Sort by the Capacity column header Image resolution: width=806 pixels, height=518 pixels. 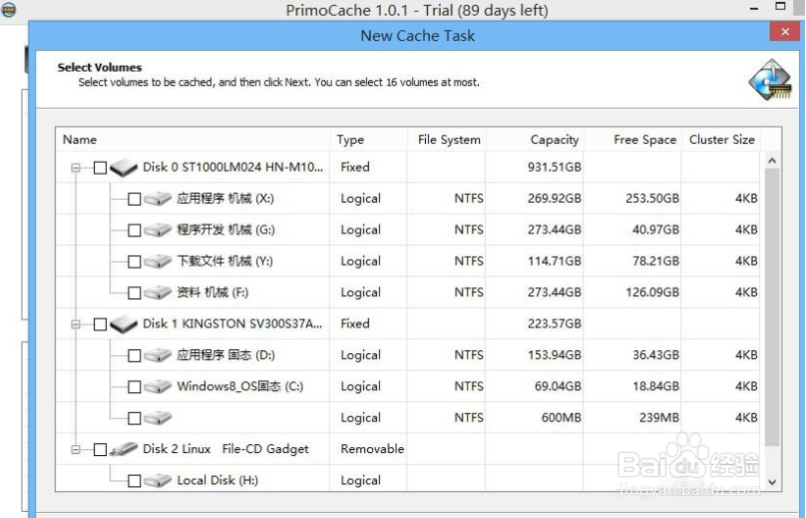[x=535, y=140]
